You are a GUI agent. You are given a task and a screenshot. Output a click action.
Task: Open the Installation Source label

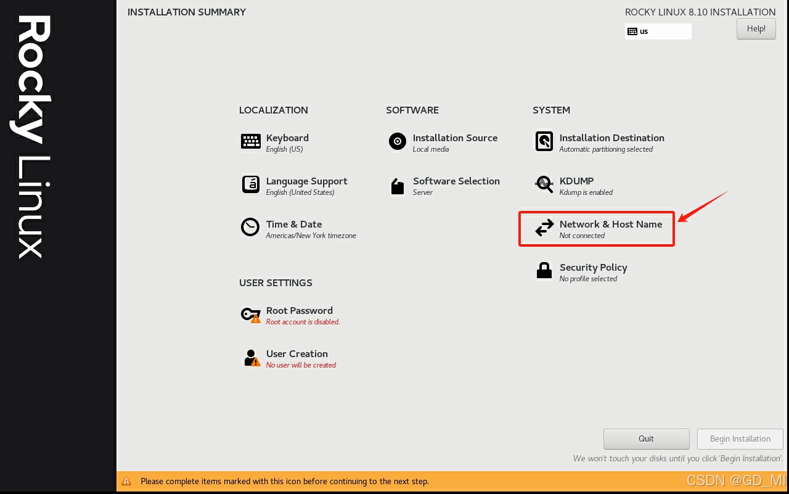pyautogui.click(x=455, y=138)
